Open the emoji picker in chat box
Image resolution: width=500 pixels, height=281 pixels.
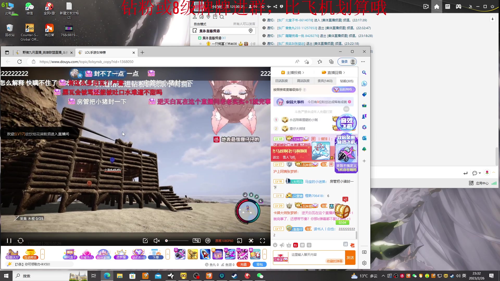point(275,245)
